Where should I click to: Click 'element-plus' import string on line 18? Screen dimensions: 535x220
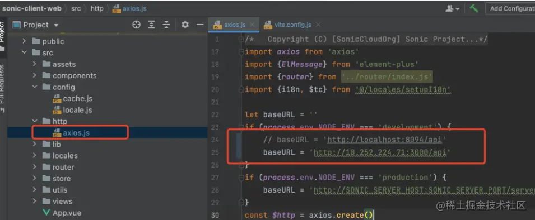point(387,64)
